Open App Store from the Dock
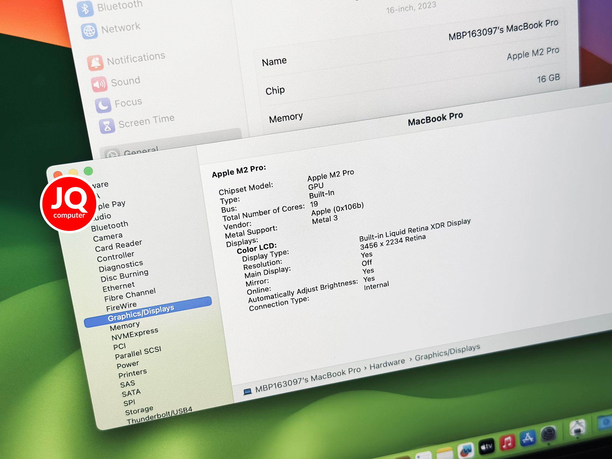612x459 pixels. pos(528,438)
